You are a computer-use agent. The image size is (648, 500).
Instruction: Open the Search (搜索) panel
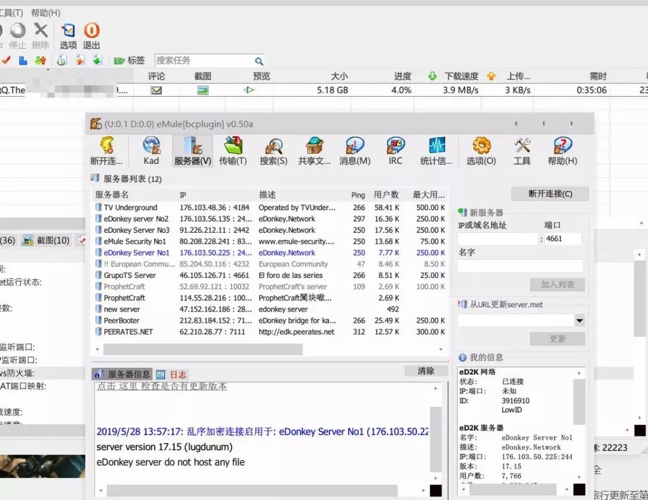(x=274, y=151)
